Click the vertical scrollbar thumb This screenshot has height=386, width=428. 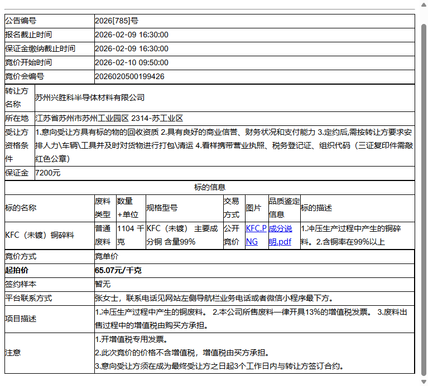[x=424, y=200]
